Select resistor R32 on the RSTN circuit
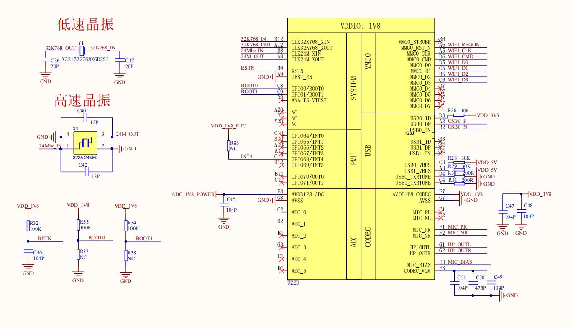 pyautogui.click(x=28, y=226)
